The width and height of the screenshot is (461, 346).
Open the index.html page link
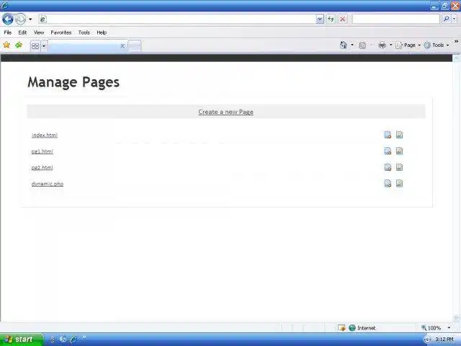(x=45, y=135)
